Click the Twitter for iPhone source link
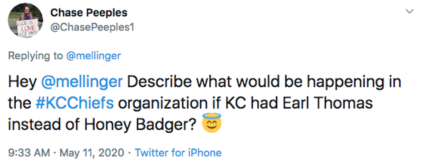The image size is (425, 165). (x=178, y=152)
